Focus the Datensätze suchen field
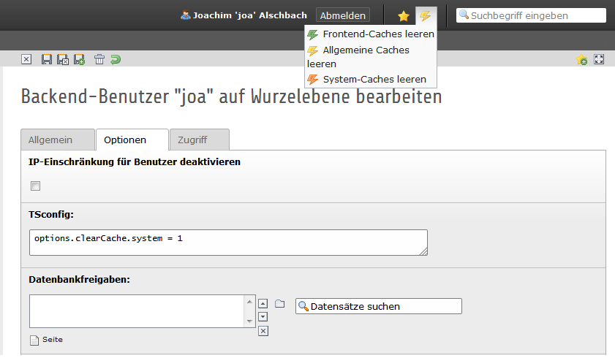Screen dimensions: 615x358 pos(379,306)
